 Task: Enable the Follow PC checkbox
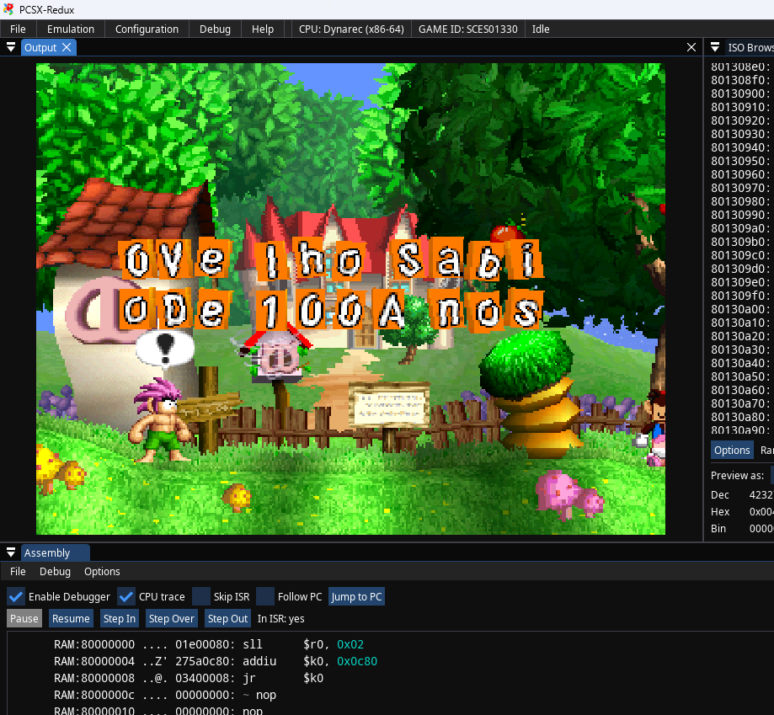point(265,596)
